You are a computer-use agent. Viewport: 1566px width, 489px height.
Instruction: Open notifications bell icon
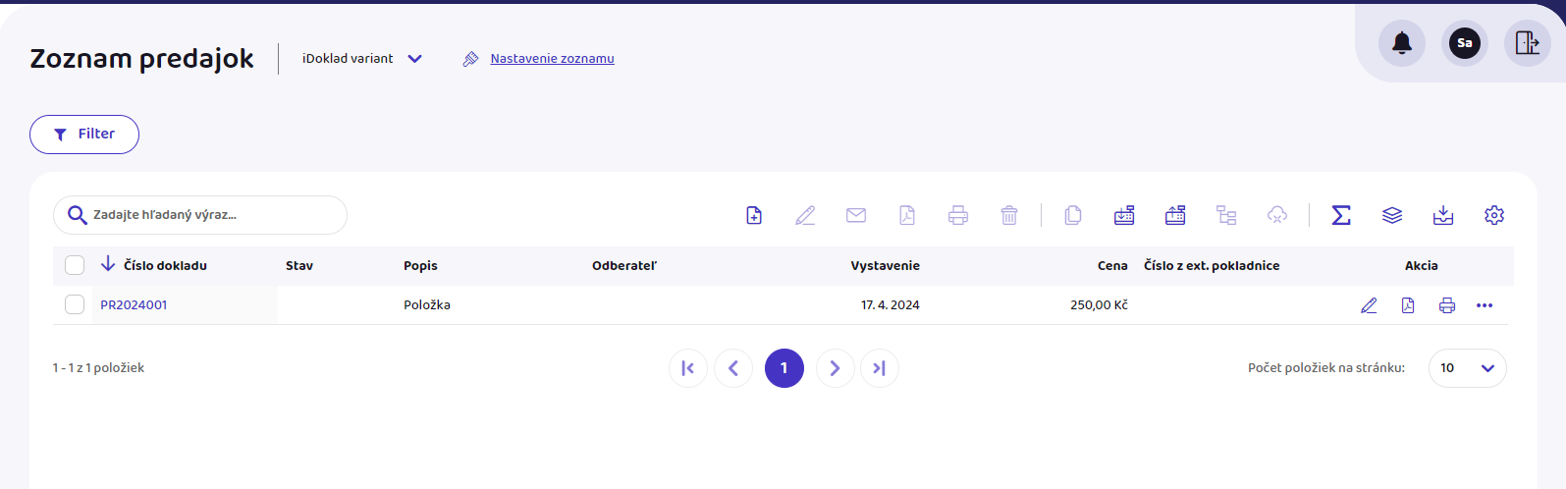click(1402, 43)
